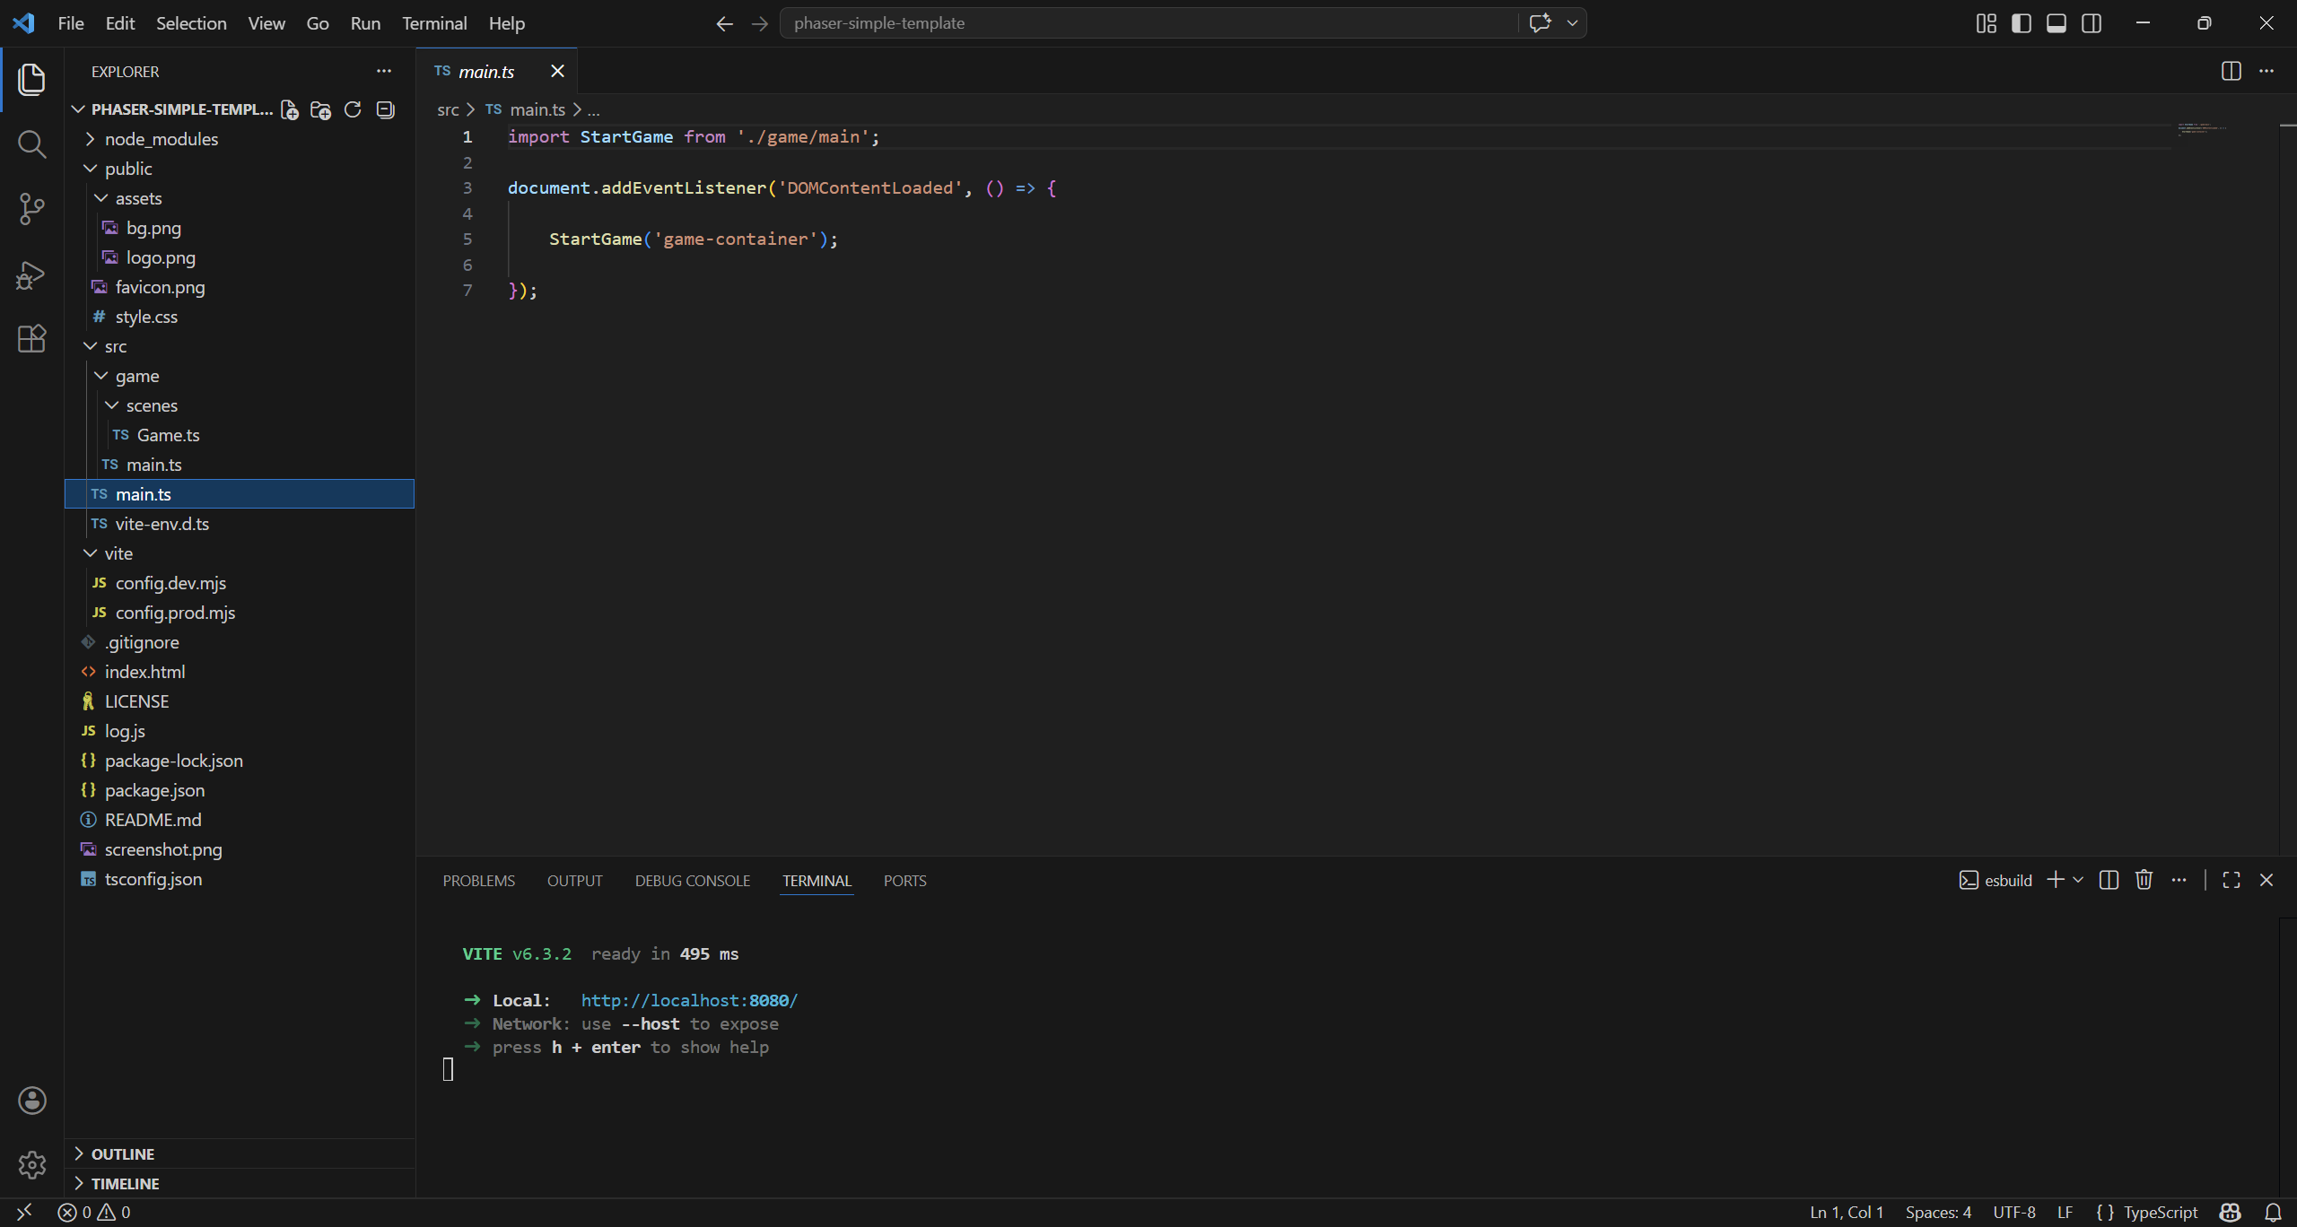Refresh the Explorer file tree
The image size is (2297, 1227).
coord(353,109)
